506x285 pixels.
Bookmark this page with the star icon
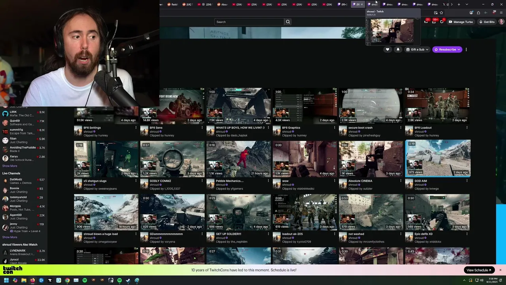[441, 13]
